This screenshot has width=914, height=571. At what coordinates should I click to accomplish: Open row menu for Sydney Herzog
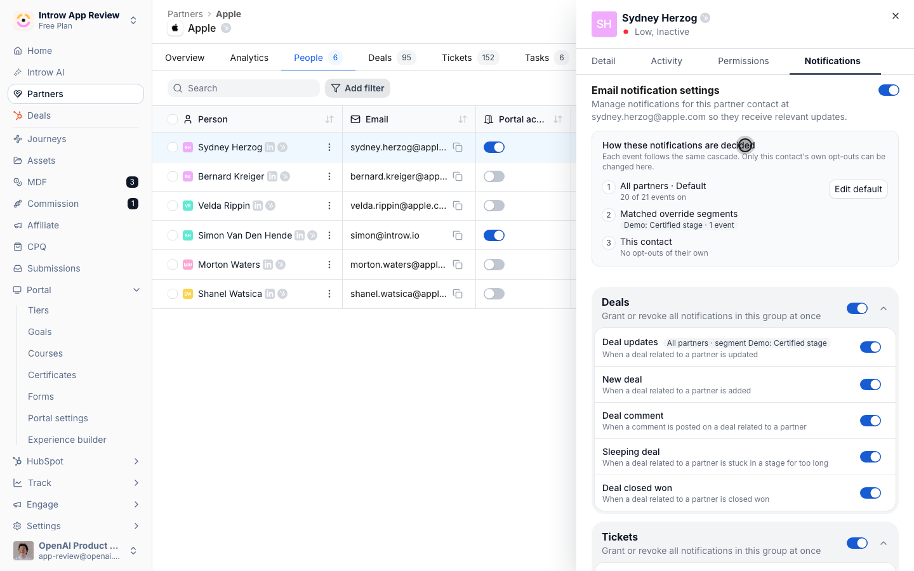[329, 147]
